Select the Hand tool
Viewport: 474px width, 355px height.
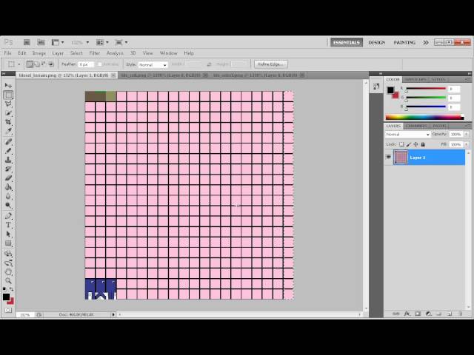[8, 271]
